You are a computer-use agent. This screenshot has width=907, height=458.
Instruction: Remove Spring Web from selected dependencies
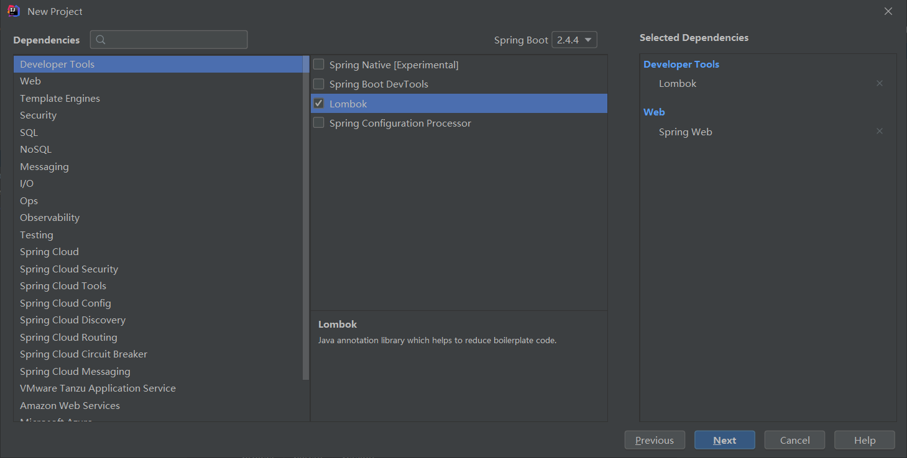879,131
